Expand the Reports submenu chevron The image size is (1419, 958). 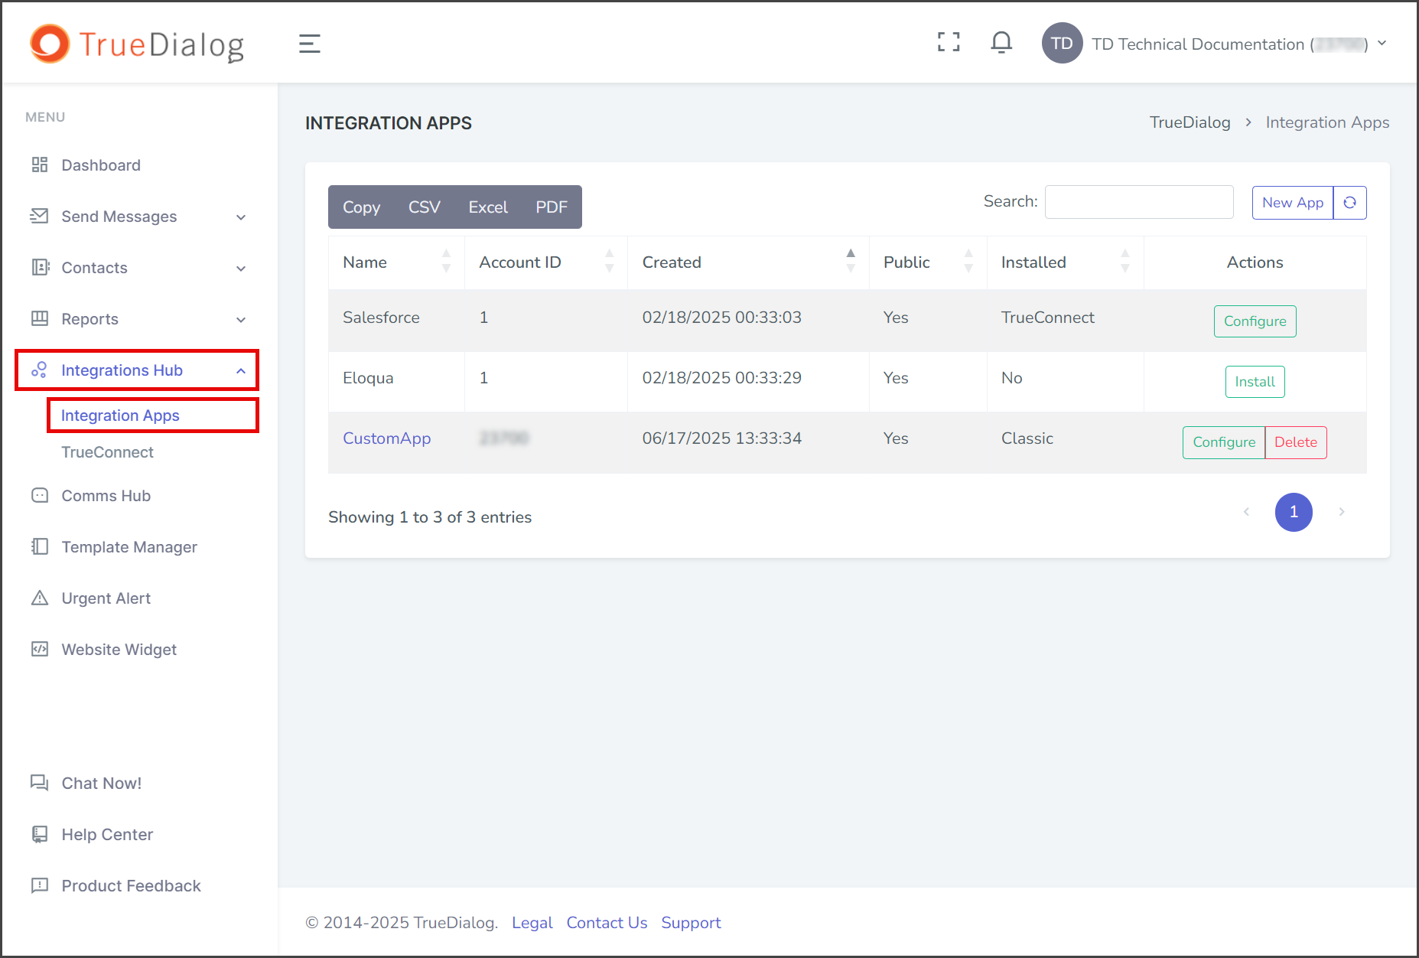click(241, 320)
